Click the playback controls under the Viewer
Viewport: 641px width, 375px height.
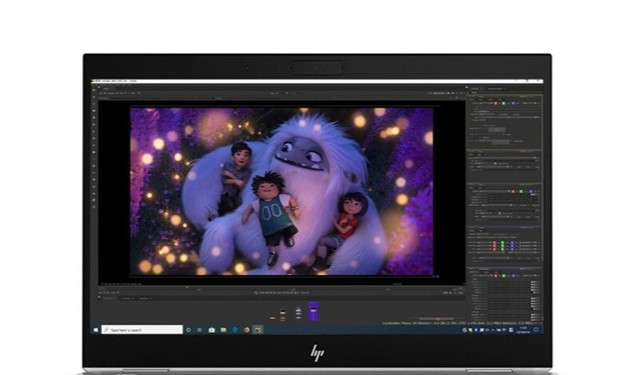click(x=282, y=292)
